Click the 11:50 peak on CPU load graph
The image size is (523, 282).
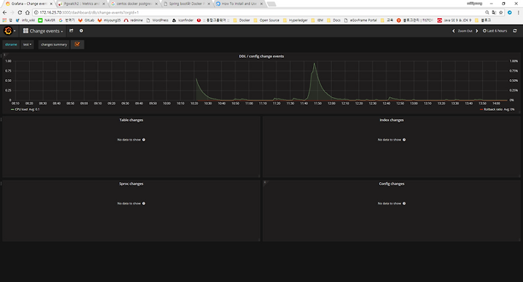315,64
